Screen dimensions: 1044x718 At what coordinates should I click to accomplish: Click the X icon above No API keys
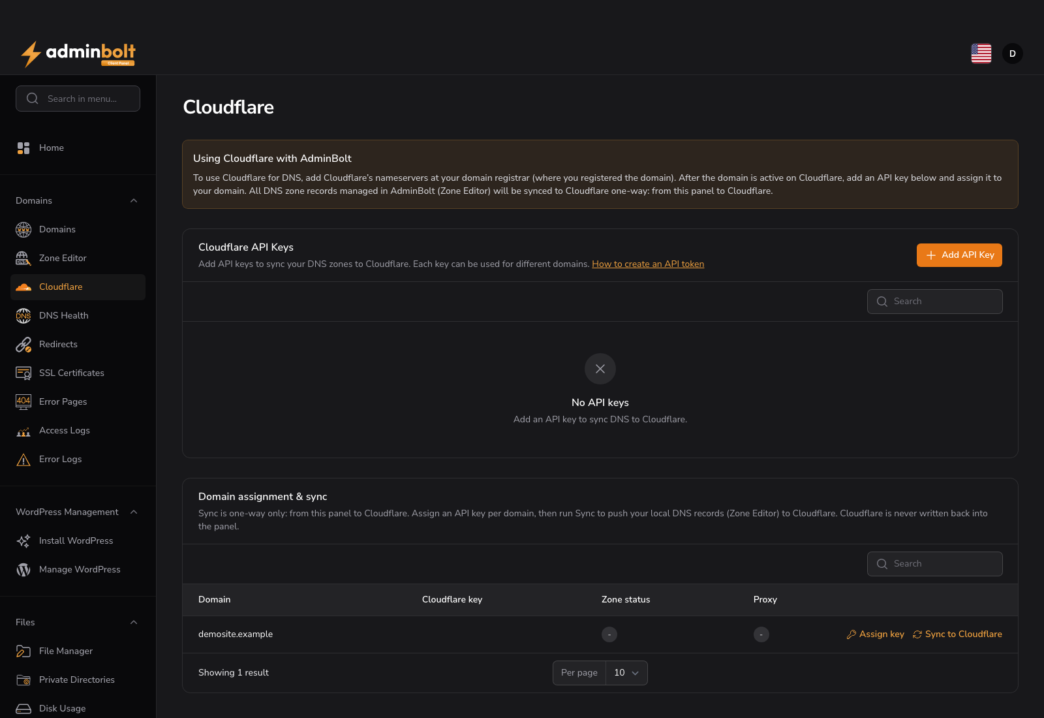[x=600, y=369]
